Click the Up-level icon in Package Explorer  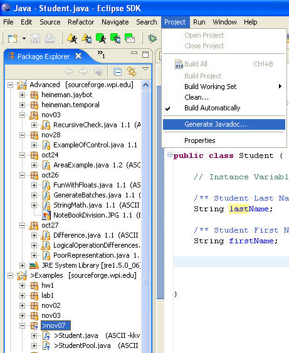(98, 71)
